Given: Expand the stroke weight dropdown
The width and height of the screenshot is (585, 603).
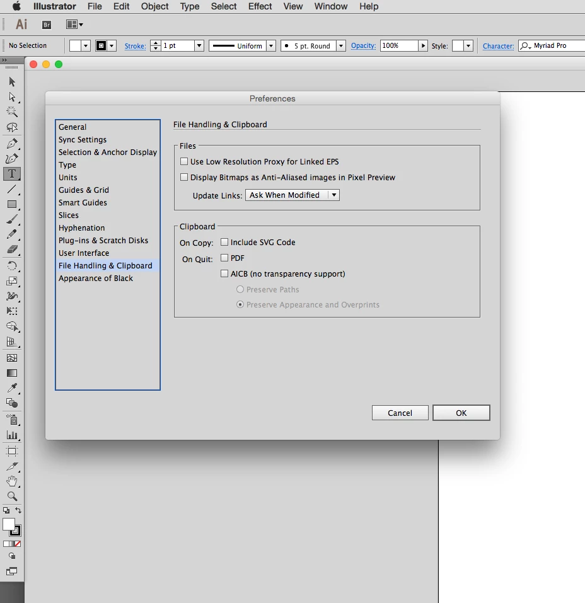Looking at the screenshot, I should pyautogui.click(x=199, y=46).
